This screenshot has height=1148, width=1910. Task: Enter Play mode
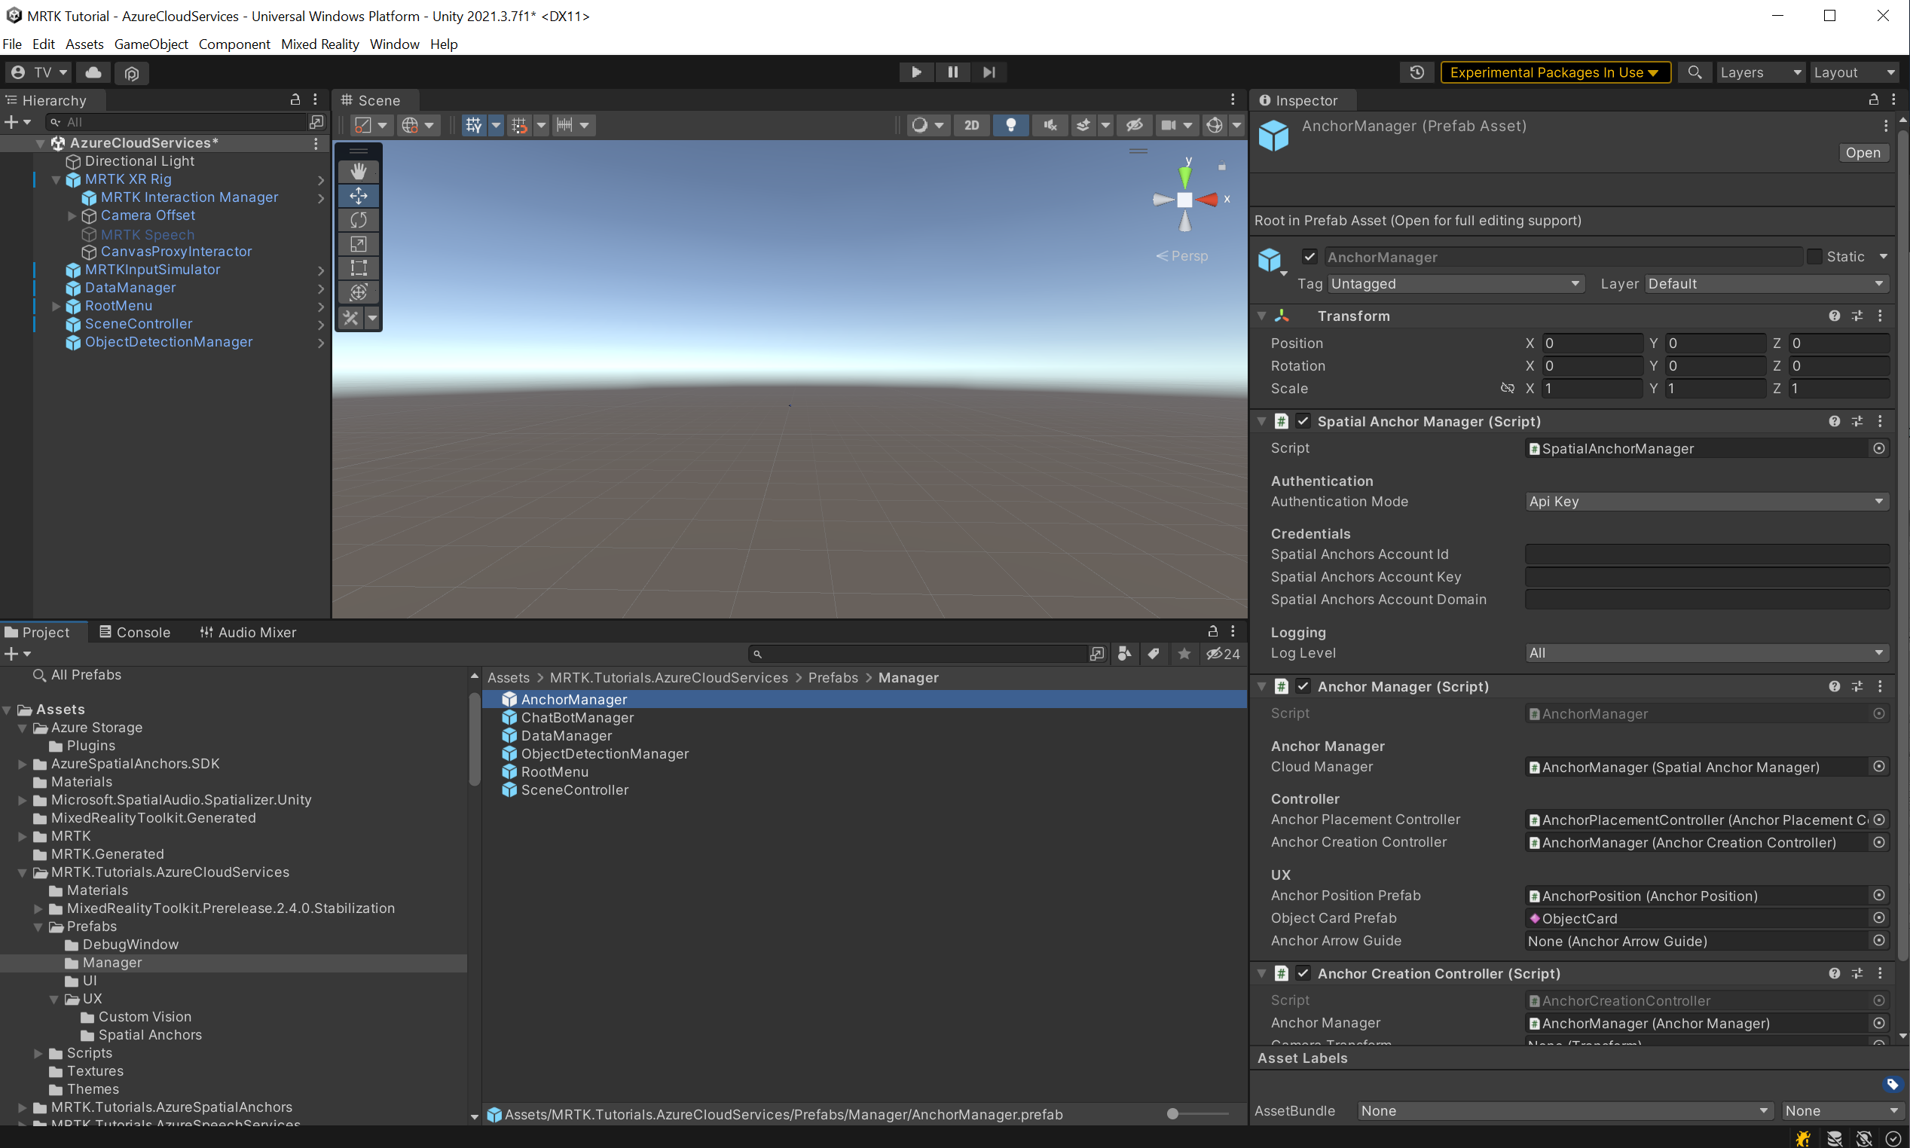click(916, 72)
